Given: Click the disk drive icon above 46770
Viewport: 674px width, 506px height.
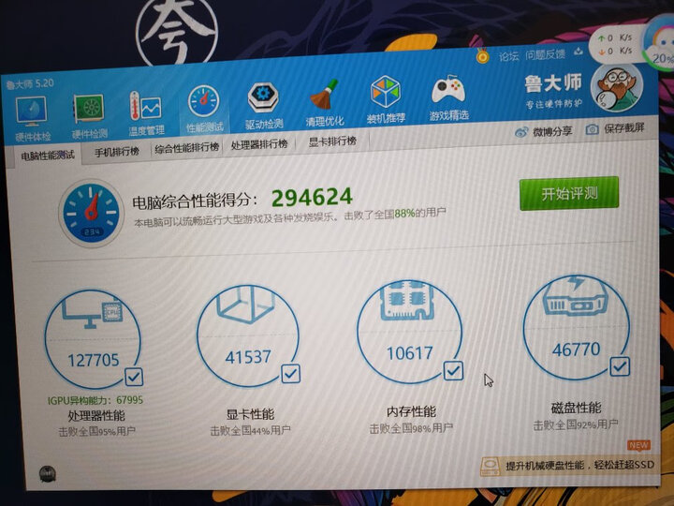Looking at the screenshot, I should pos(576,295).
